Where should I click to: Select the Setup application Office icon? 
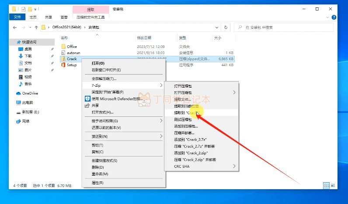pyautogui.click(x=63, y=65)
